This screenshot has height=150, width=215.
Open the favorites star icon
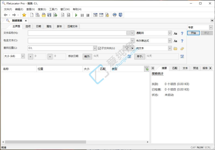click(x=24, y=15)
